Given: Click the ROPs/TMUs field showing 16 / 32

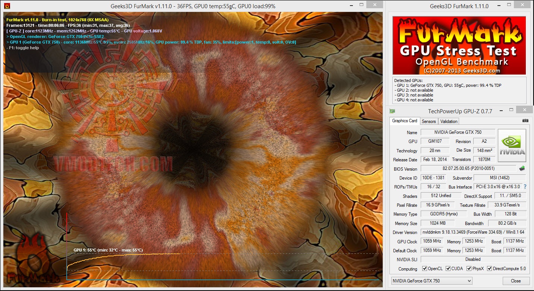Looking at the screenshot, I should pos(433,187).
